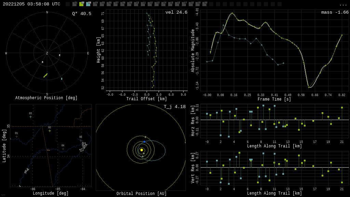The width and height of the screenshot is (350, 197).
Task: Open the three-dots menu at top right
Action: click(343, 4)
